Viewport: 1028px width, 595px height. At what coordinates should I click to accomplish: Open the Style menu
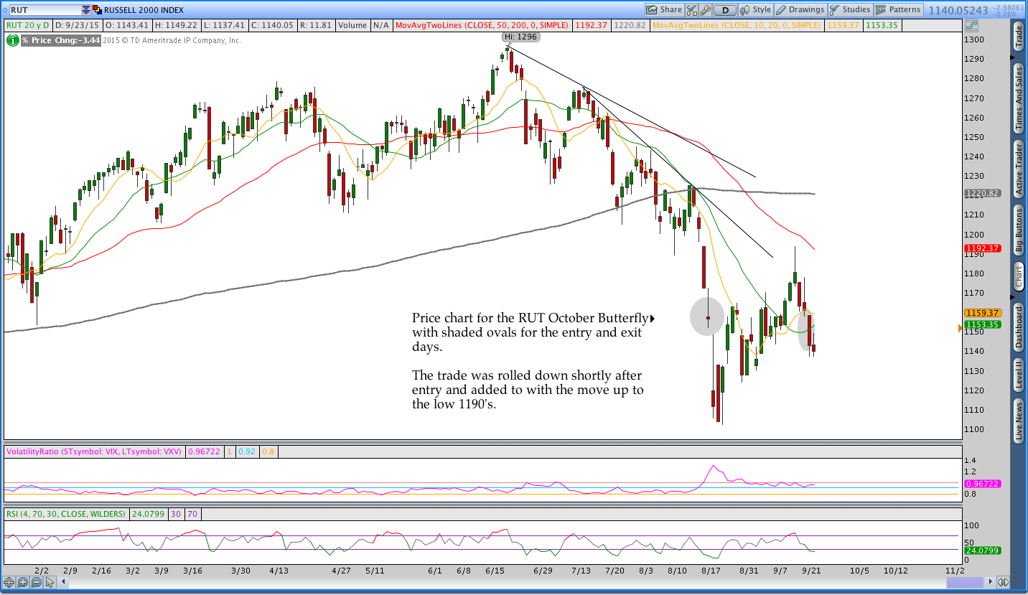click(x=756, y=10)
